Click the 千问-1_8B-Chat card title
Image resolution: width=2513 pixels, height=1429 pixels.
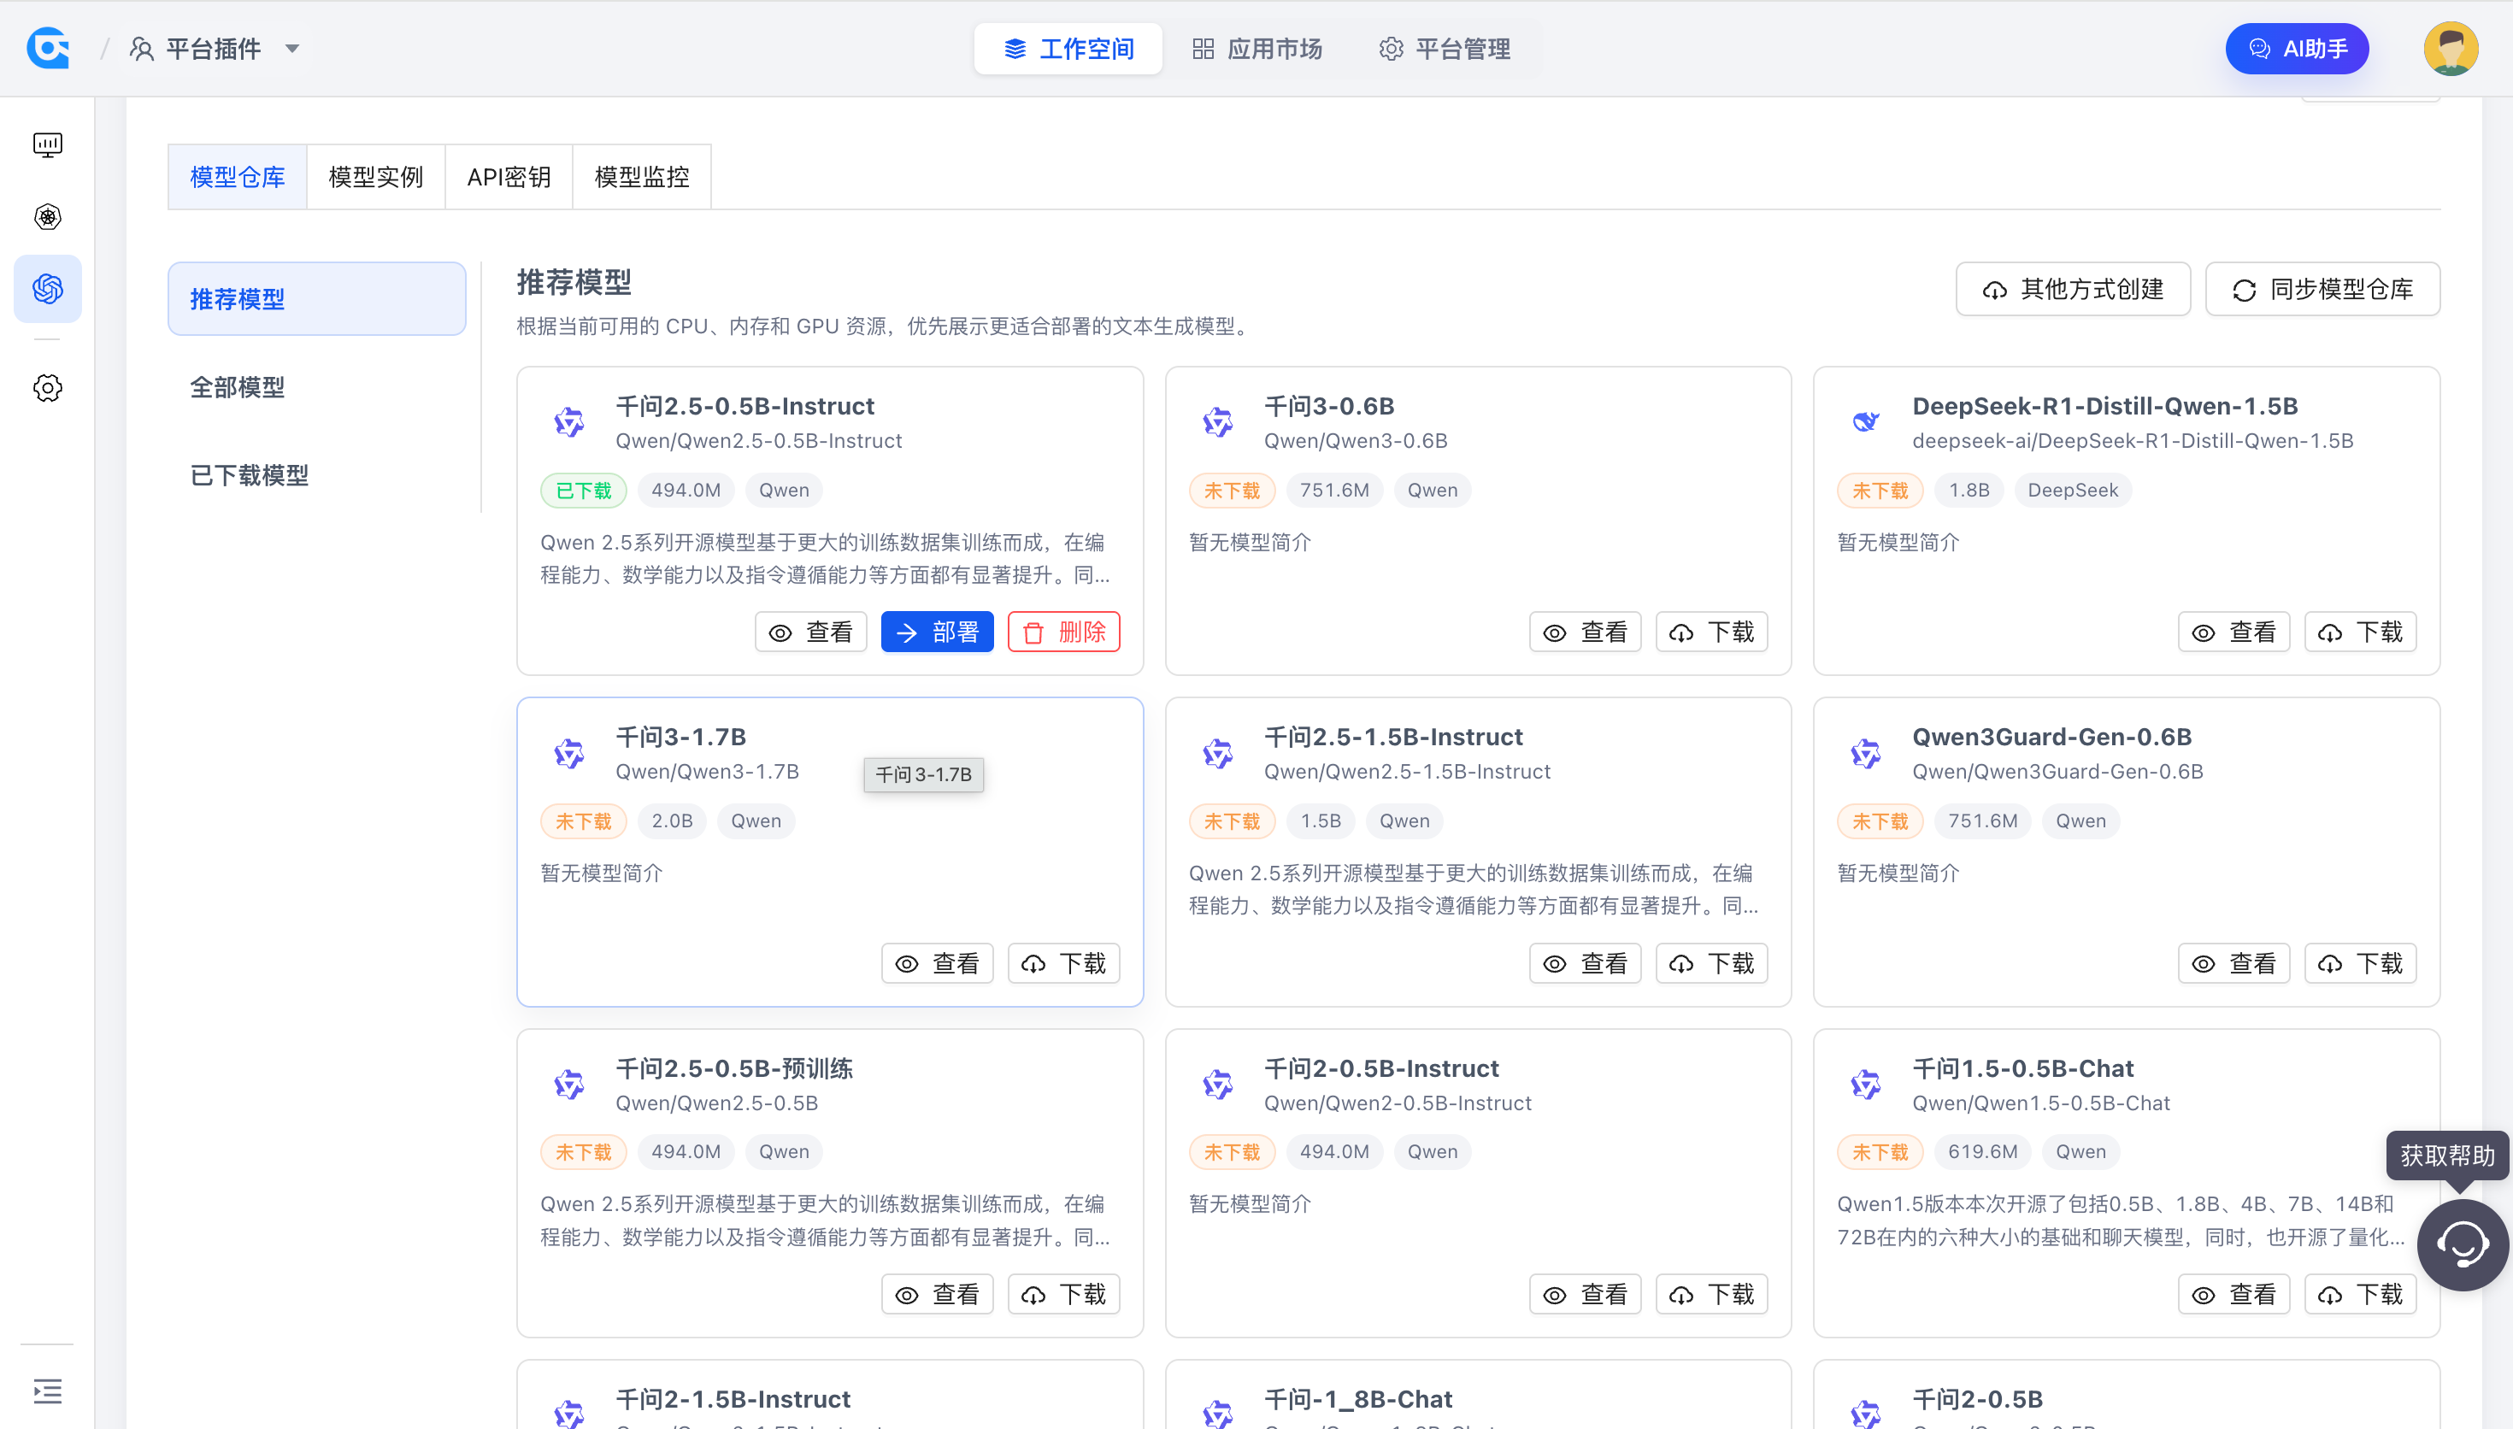[1358, 1398]
